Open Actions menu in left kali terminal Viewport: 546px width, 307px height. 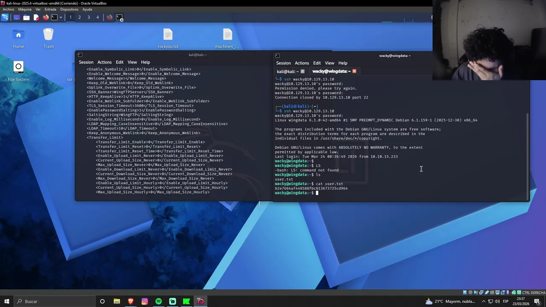pyautogui.click(x=104, y=62)
